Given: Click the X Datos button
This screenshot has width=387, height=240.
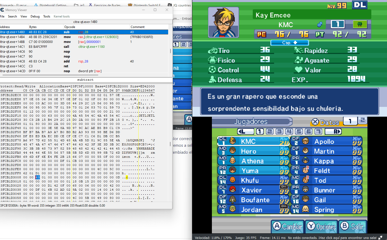Looking at the screenshot, I should coord(325,122).
